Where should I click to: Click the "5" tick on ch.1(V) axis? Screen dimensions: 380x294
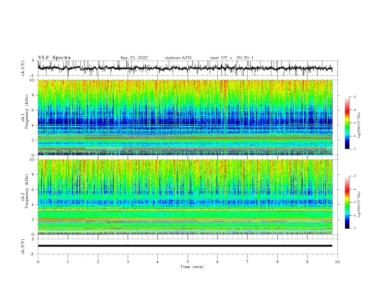coord(34,61)
